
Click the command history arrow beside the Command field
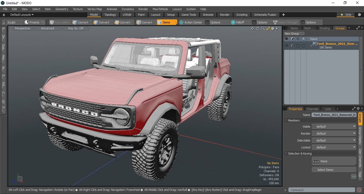pyautogui.click(x=285, y=190)
